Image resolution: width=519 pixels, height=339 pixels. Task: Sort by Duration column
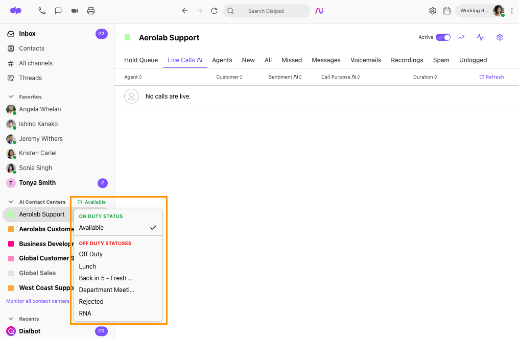[425, 77]
